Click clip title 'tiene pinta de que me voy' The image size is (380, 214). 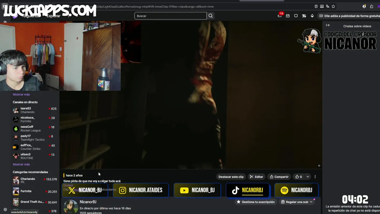click(x=92, y=181)
